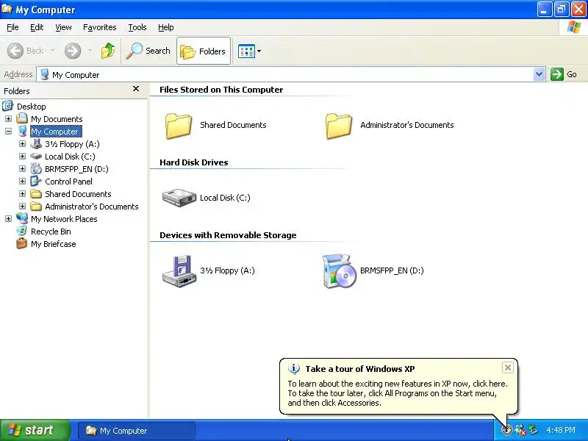This screenshot has height=441, width=588.
Task: Expand BRMSFPP_EN (D:) tree node
Action: [22, 169]
